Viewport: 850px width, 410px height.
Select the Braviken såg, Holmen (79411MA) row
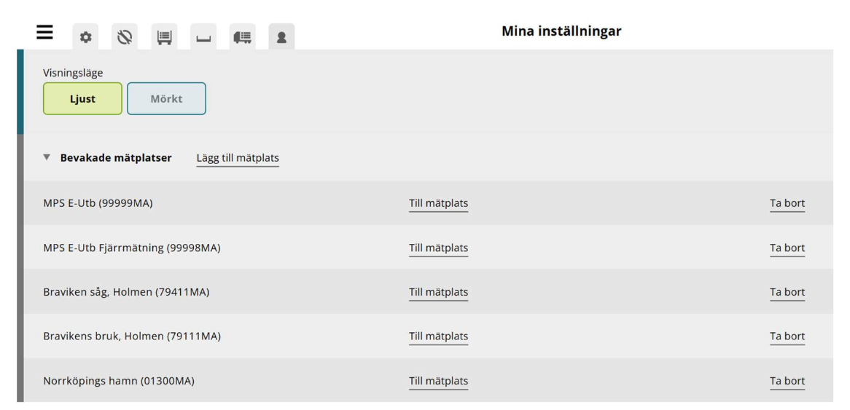coord(428,292)
